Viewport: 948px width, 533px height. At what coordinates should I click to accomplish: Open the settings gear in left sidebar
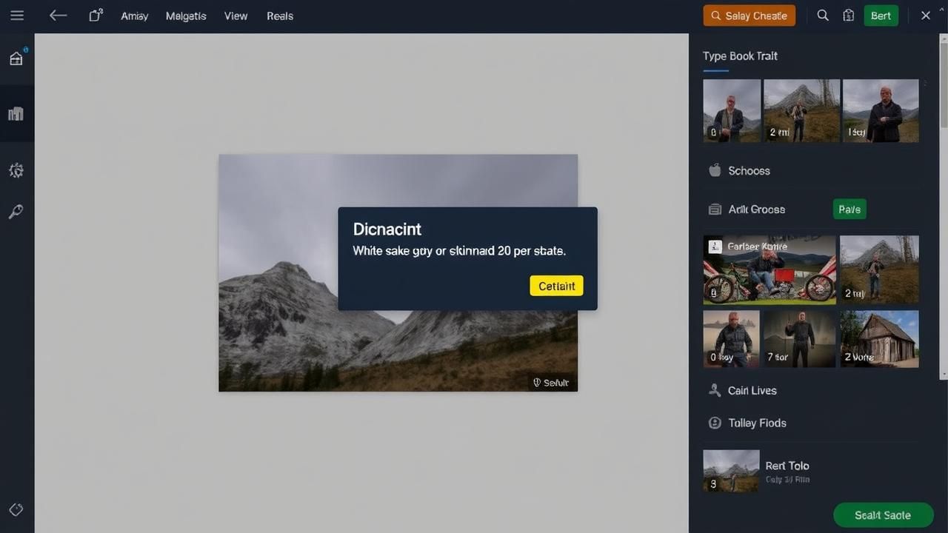click(x=16, y=171)
